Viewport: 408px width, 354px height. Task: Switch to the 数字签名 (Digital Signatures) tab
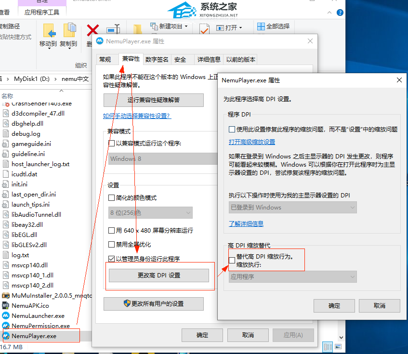[157, 59]
